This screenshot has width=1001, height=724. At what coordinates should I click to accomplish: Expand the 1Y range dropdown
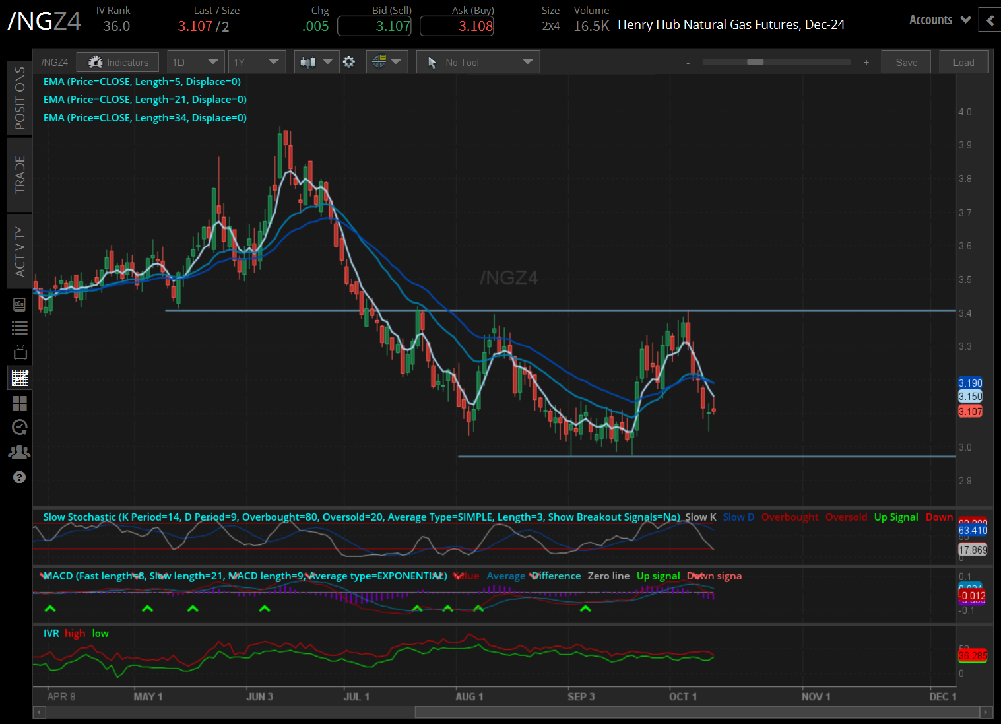click(257, 61)
